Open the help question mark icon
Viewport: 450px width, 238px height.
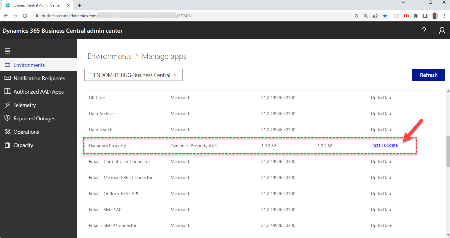point(424,30)
